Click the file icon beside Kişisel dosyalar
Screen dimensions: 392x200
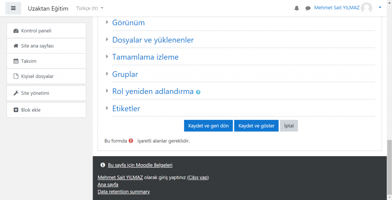coord(16,76)
